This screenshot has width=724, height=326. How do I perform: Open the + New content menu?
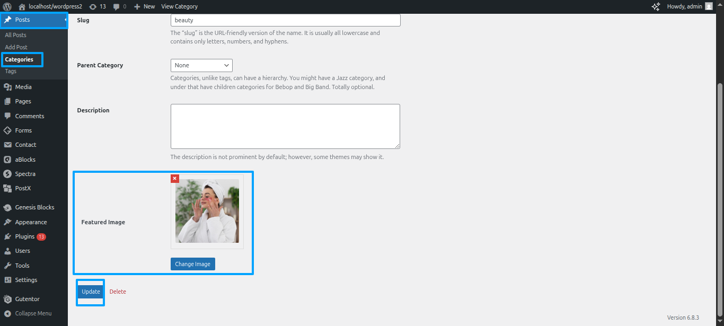(x=144, y=6)
